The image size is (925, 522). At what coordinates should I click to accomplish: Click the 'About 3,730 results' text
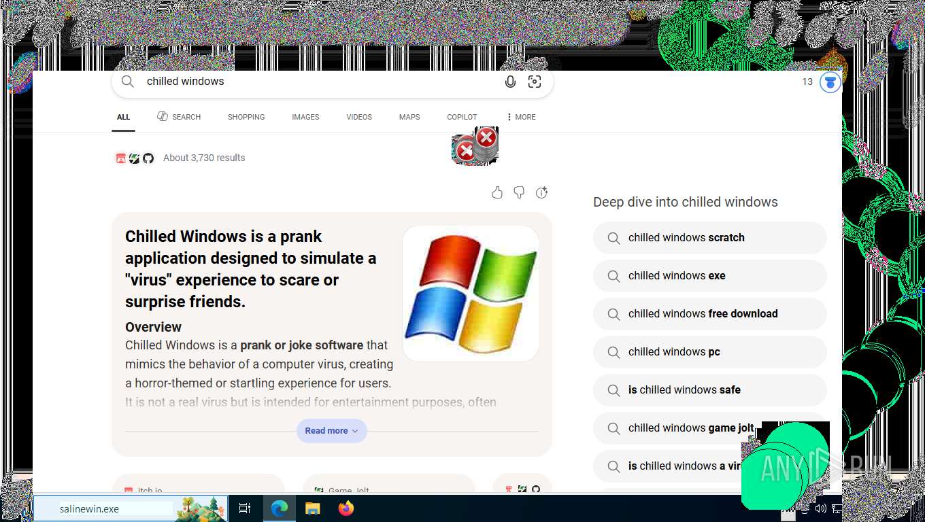(204, 158)
